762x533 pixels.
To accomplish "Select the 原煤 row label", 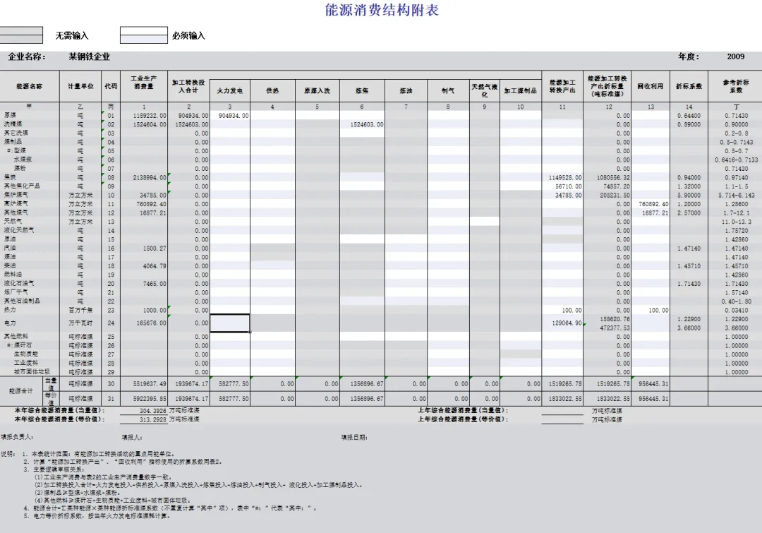I will pos(10,115).
